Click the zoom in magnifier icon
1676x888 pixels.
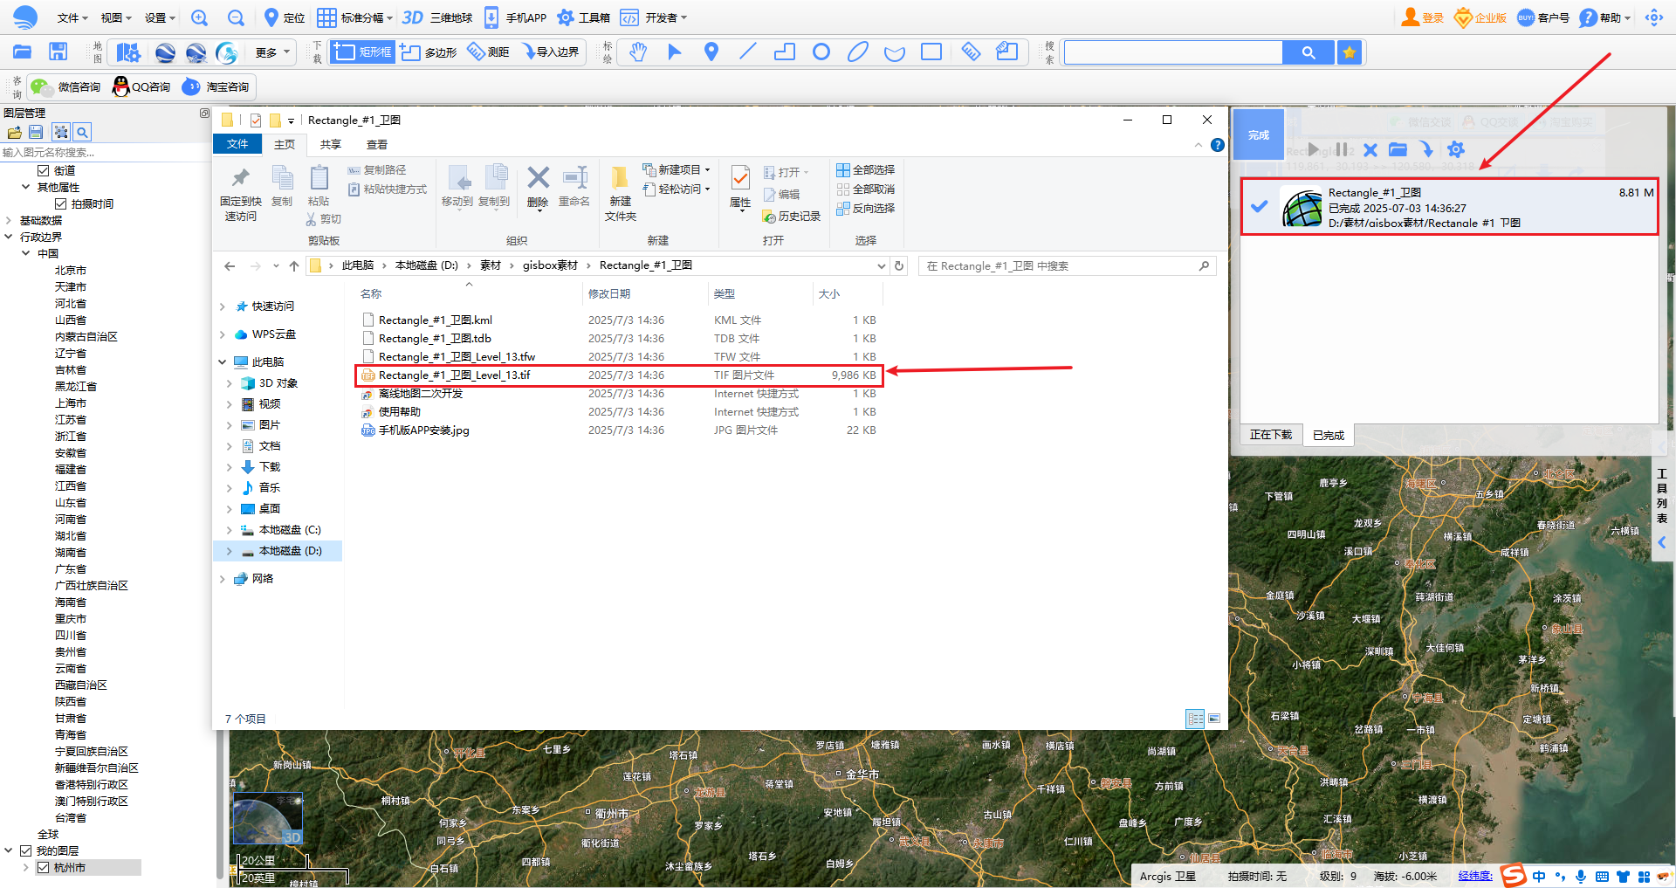coord(199,17)
